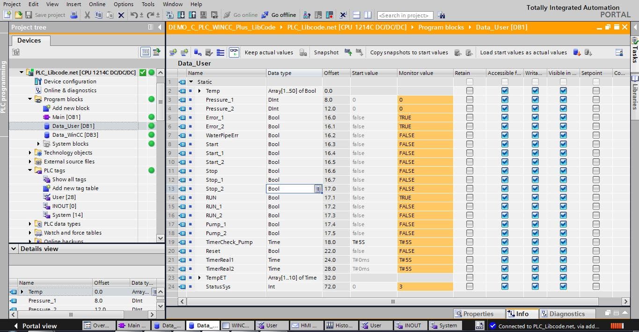Click Load start values as actual values
Viewport: 639px width, 332px height.
tap(523, 52)
